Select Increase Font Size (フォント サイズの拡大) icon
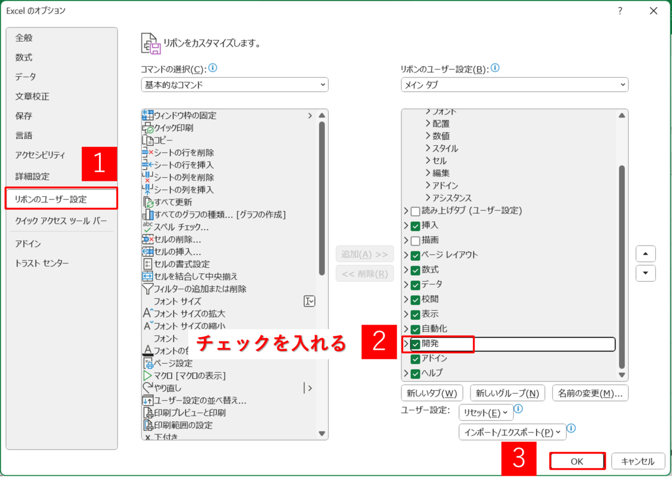 147,313
